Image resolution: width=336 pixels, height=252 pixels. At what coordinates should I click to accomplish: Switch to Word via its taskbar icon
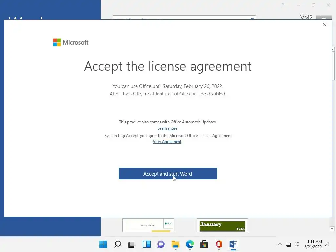(x=233, y=244)
